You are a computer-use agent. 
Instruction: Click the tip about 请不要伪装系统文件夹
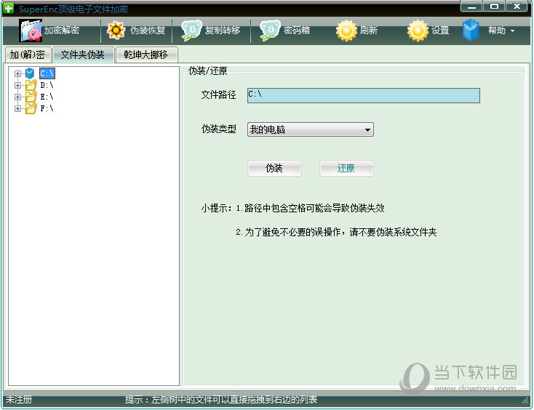(336, 233)
